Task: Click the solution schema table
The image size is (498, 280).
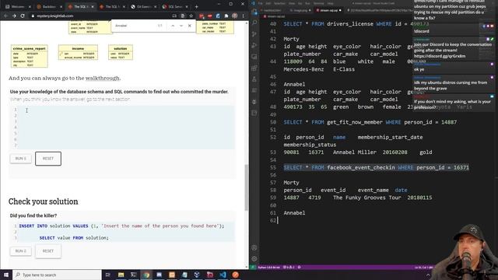Action: coord(121,52)
